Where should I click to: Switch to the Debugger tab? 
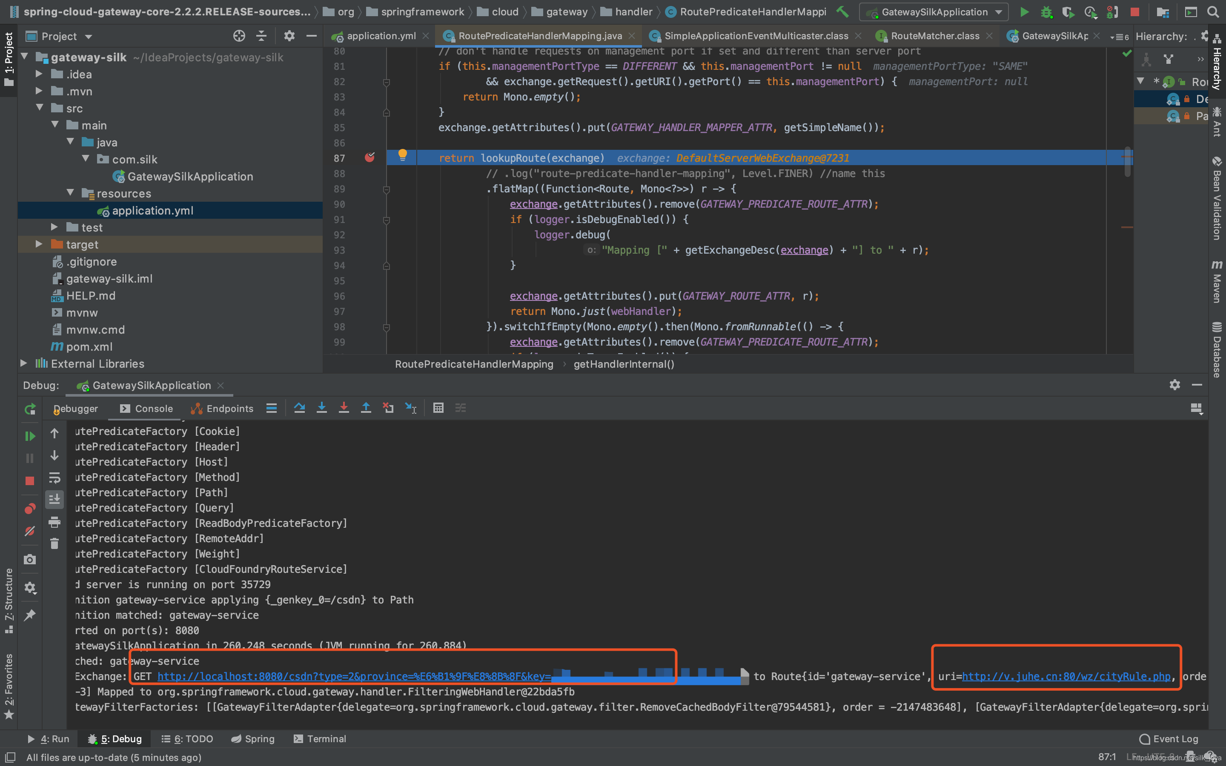click(x=76, y=409)
